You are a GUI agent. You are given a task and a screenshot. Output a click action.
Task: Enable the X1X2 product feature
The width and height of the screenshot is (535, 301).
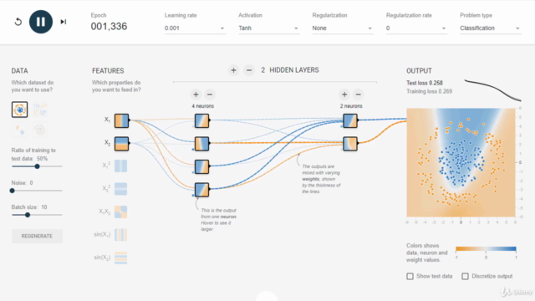coord(120,212)
